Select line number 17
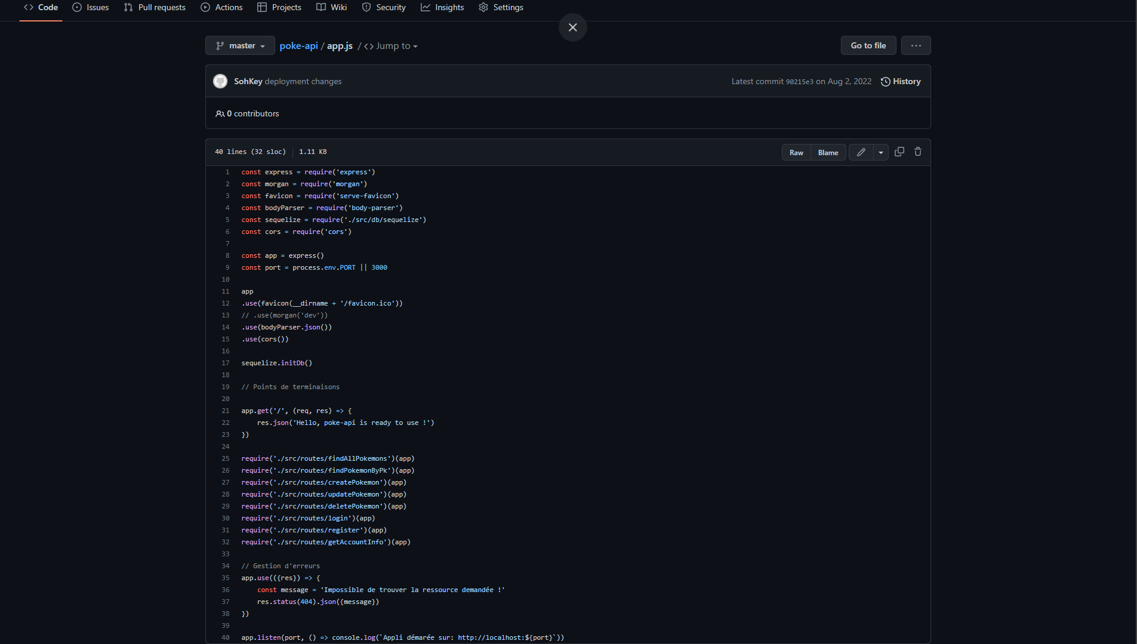Screen dimensions: 1137x644 pyautogui.click(x=226, y=363)
